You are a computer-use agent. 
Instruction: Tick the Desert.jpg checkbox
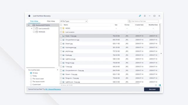[x=61, y=43]
